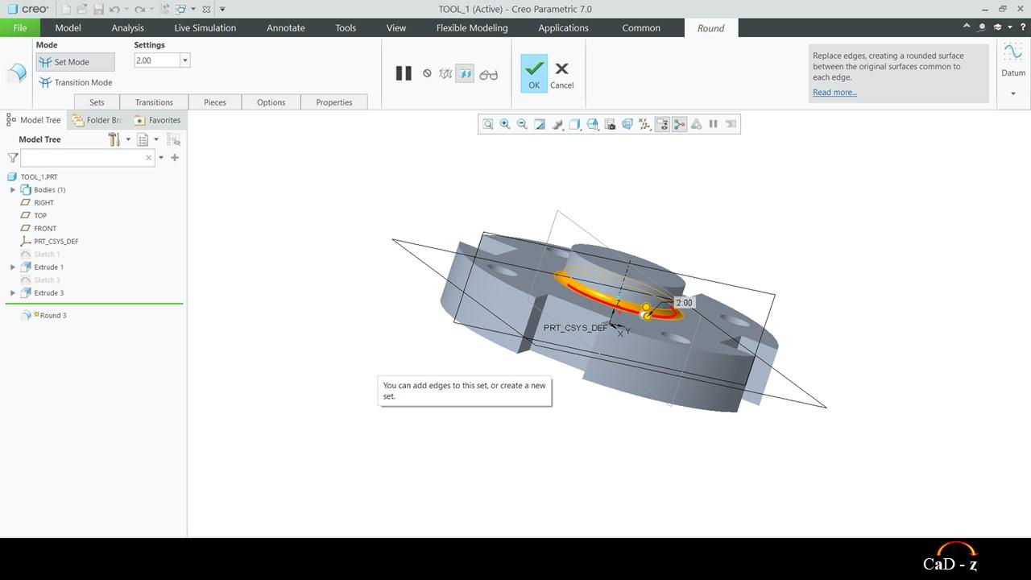
Task: Select Set Mode option
Action: 75,62
